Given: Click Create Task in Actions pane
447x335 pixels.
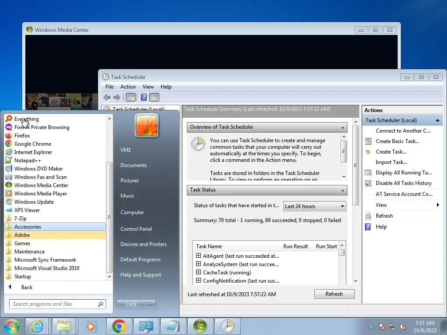Looking at the screenshot, I should coord(391,151).
